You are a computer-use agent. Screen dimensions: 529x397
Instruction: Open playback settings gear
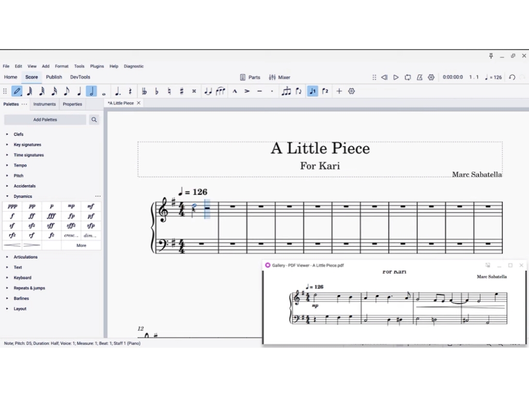(x=431, y=78)
